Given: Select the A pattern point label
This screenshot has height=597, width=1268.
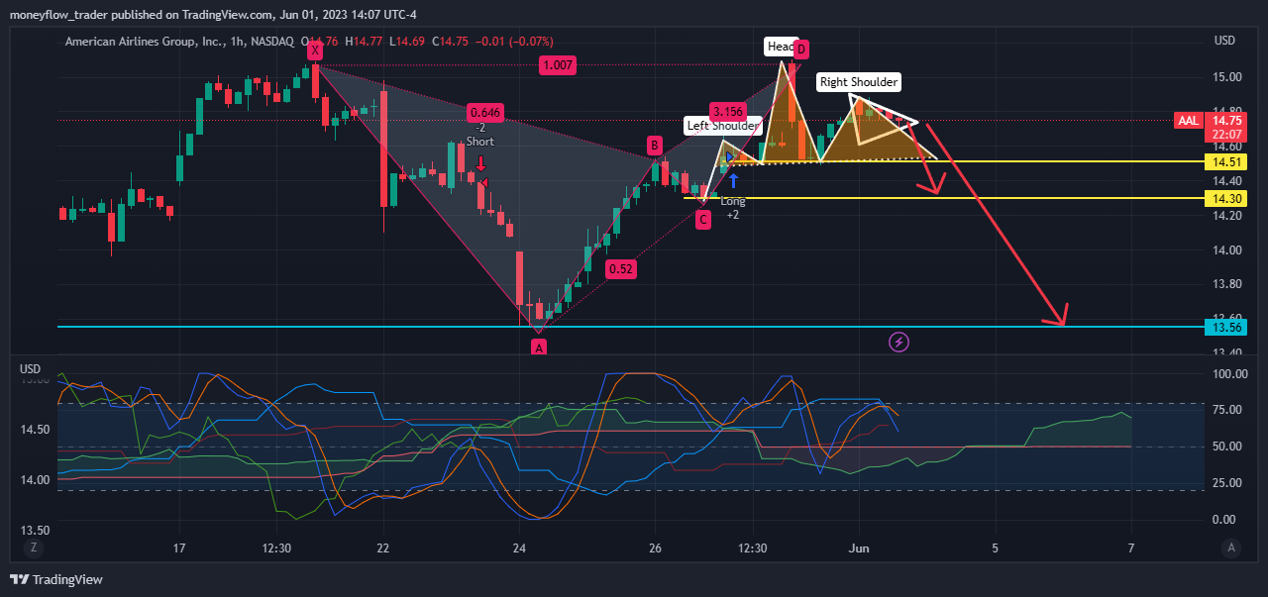Looking at the screenshot, I should click(x=539, y=348).
